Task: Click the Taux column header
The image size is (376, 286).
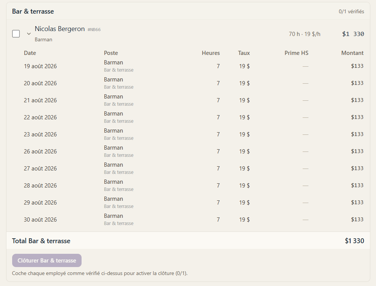Action: click(x=244, y=53)
